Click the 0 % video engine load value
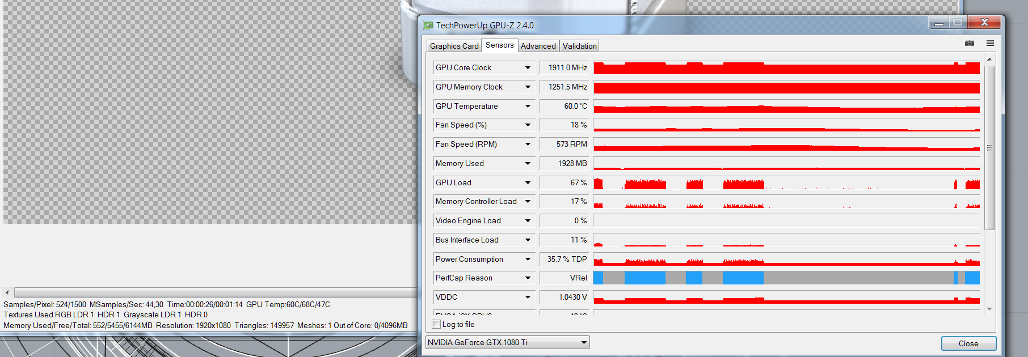 (x=565, y=220)
